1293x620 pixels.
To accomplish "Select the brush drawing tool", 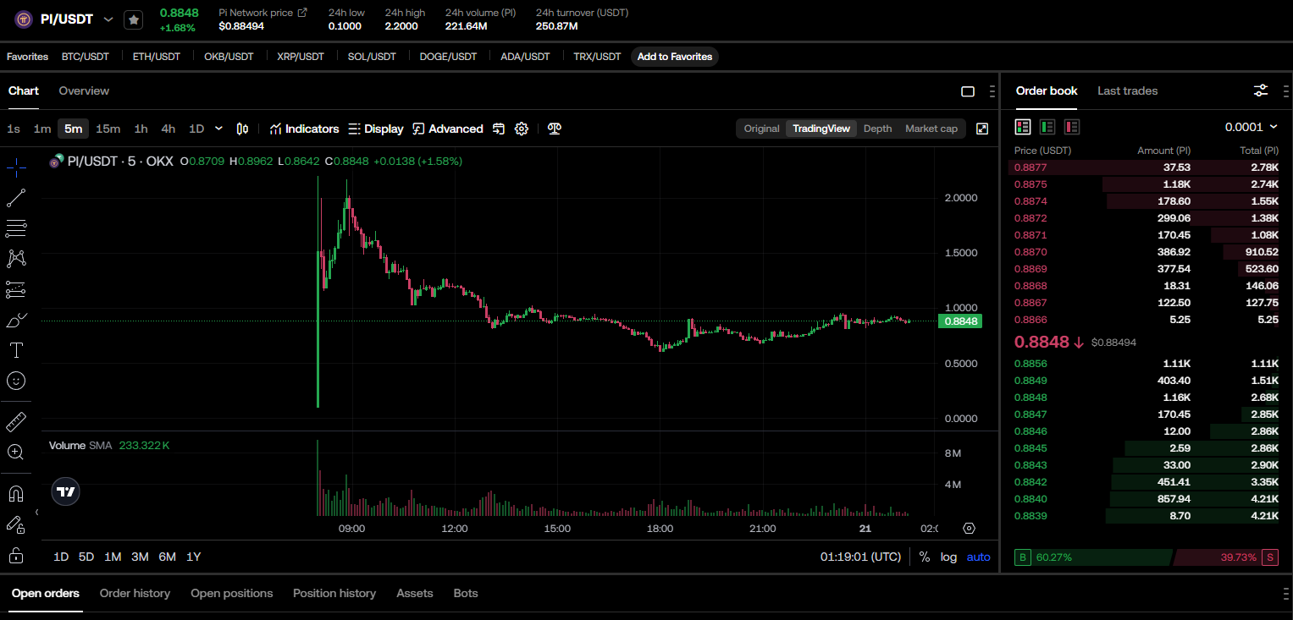I will (16, 320).
